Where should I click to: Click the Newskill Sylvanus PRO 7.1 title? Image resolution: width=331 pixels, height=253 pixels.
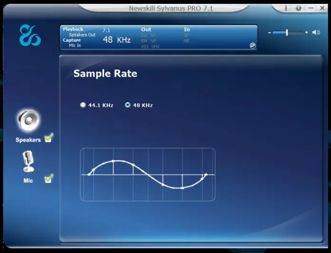tap(171, 9)
